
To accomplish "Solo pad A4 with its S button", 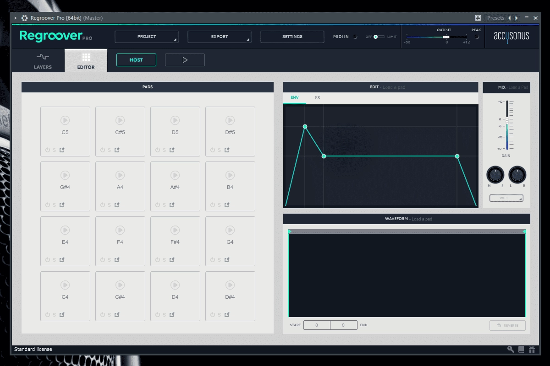I will [x=109, y=205].
